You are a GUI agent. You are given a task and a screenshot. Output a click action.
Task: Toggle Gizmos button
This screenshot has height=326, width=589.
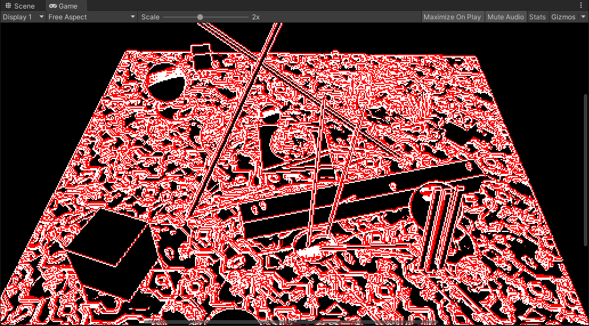(563, 17)
